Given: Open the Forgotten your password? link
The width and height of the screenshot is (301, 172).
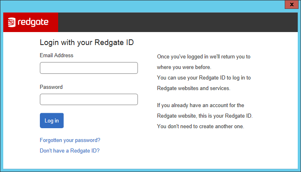Looking at the screenshot, I should (x=70, y=140).
